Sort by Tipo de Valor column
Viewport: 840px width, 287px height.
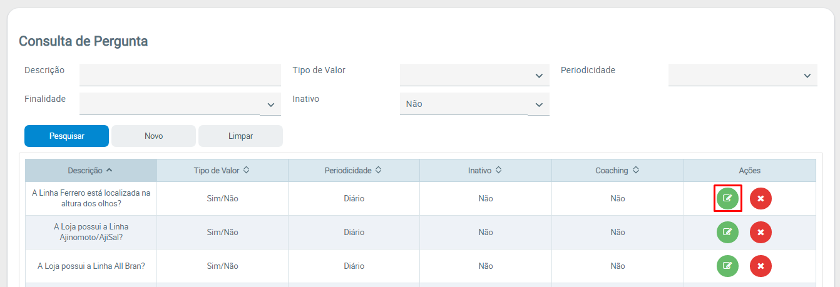click(x=222, y=170)
